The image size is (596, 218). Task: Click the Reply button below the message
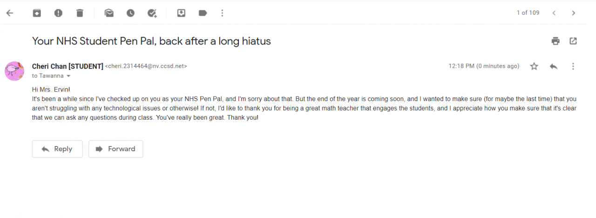(57, 149)
